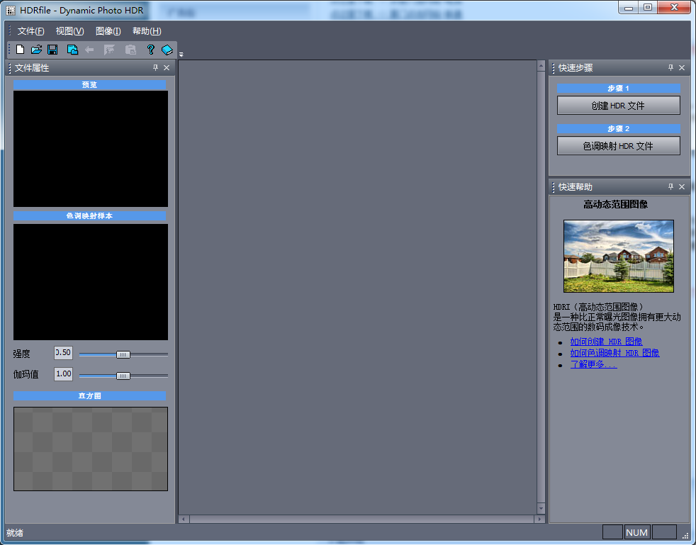
Task: Click the Undo back-arrow toolbar icon
Action: (89, 49)
